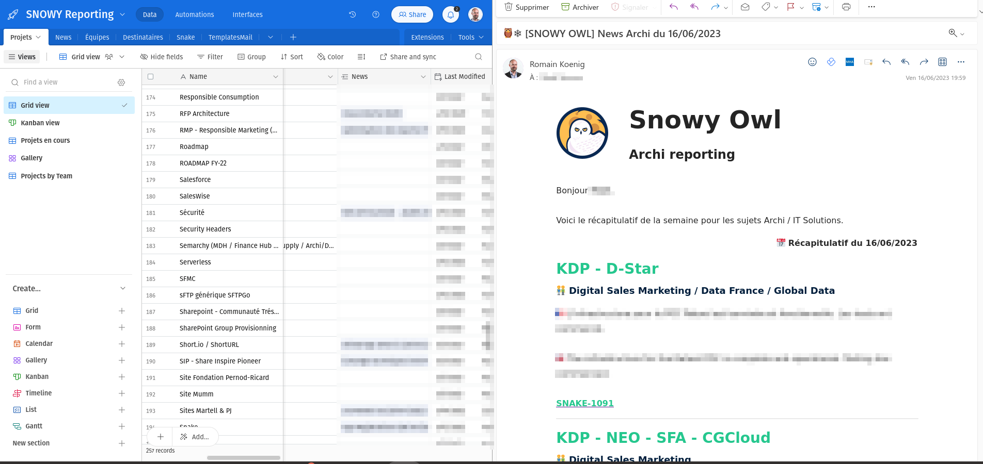
Task: Flag the email with the red flag icon
Action: click(x=790, y=7)
